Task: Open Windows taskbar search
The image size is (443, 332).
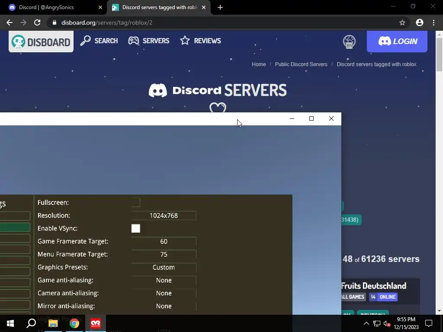Action: (x=31, y=323)
